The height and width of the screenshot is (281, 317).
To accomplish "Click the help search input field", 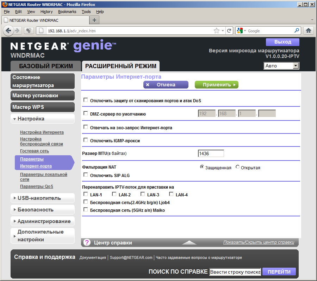I will pos(235,272).
